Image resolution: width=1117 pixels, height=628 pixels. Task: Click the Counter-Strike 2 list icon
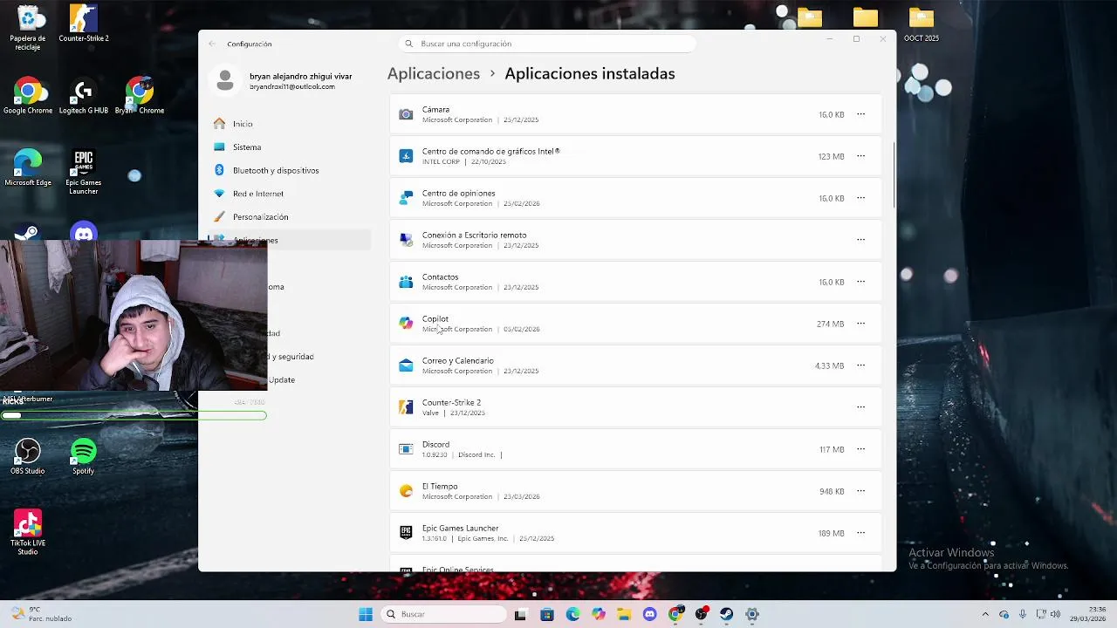coord(406,407)
